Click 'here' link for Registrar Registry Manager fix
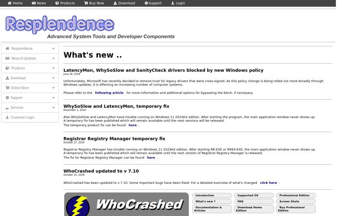Screen dimensions: 345x216 pyautogui.click(x=151, y=157)
